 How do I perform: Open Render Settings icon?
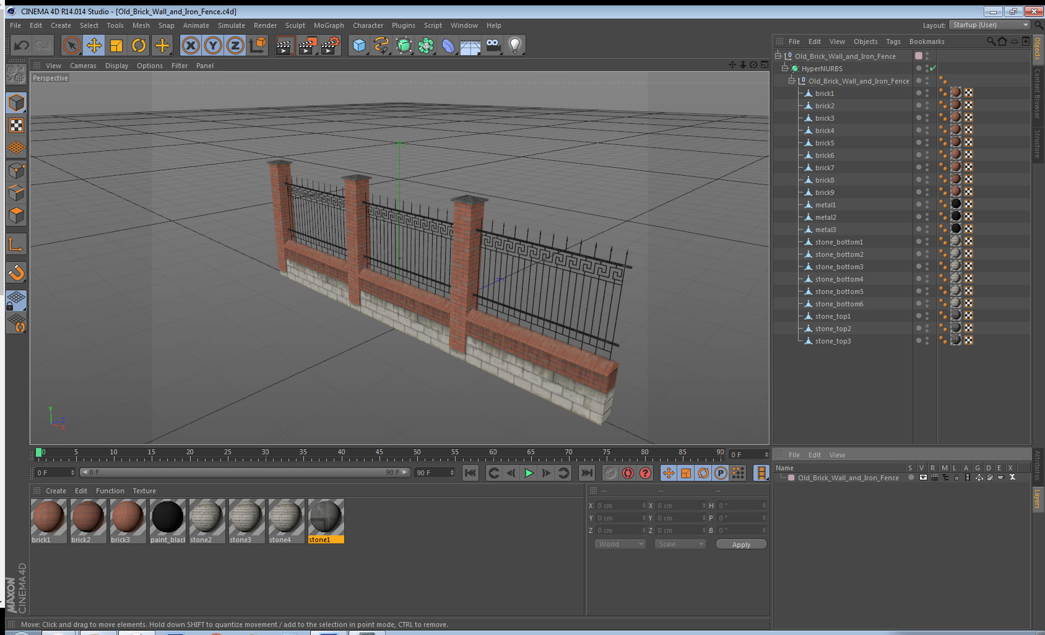331,45
